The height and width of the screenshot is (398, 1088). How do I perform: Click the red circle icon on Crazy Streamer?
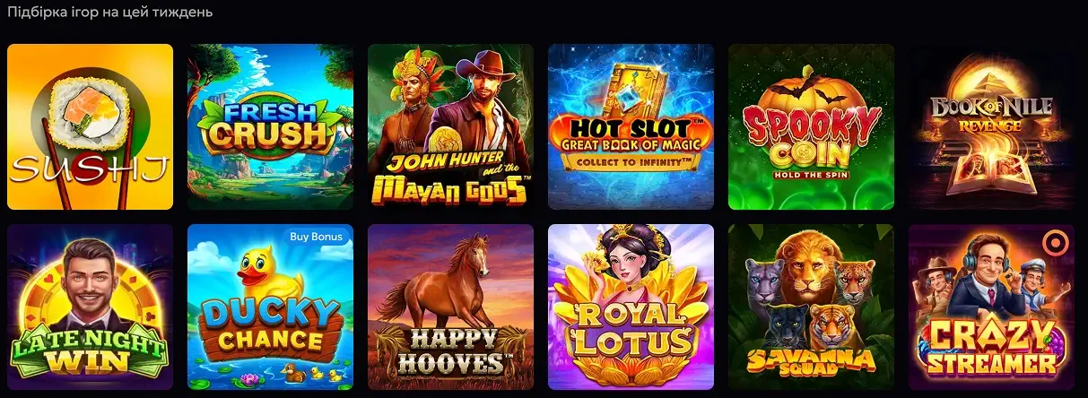click(1053, 242)
